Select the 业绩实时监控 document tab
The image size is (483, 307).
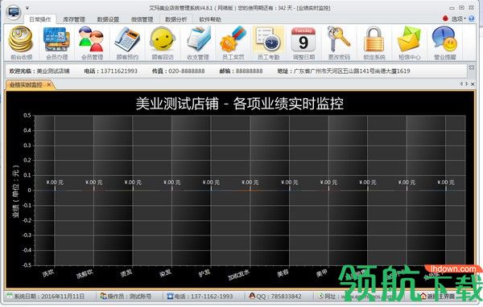click(x=26, y=84)
